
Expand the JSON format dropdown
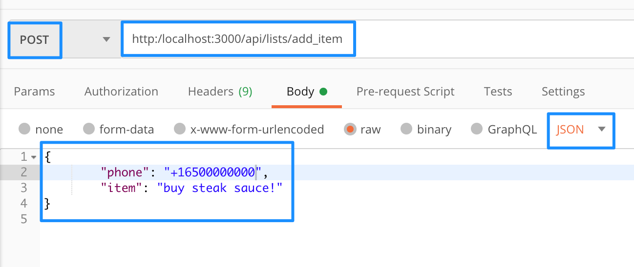click(x=601, y=129)
